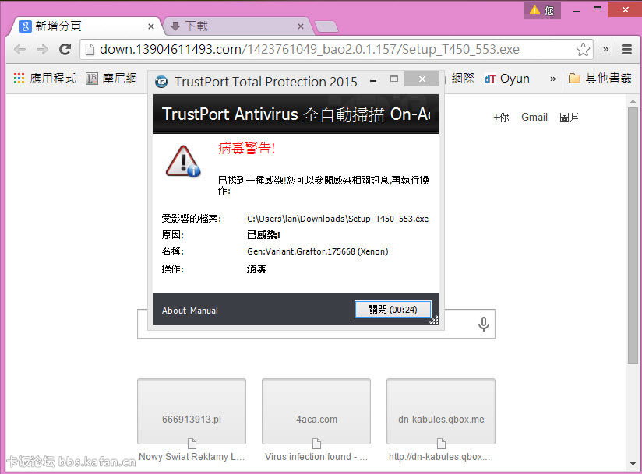Image resolution: width=642 pixels, height=474 pixels.
Task: Click the TrustPort title bar logo icon
Action: [161, 82]
